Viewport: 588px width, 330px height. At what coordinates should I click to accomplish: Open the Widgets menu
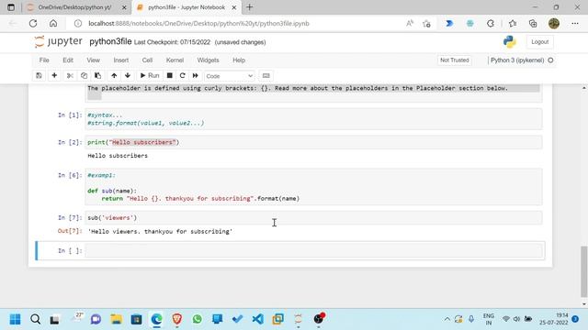[208, 60]
